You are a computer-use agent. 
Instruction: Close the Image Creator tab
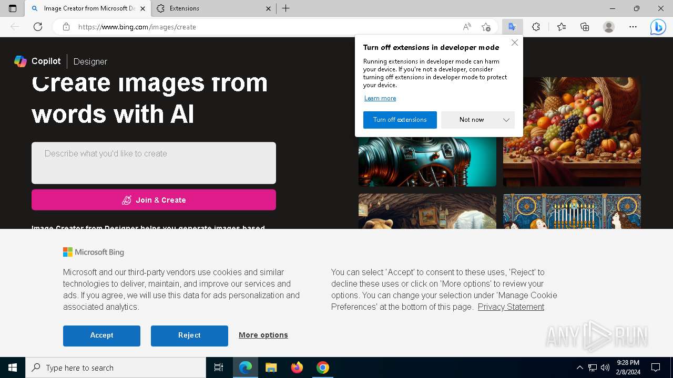142,8
